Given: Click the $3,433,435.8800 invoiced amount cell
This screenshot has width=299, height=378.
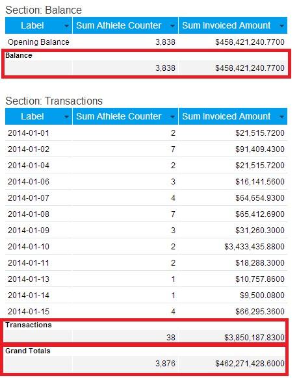Looking at the screenshot, I should [254, 247].
